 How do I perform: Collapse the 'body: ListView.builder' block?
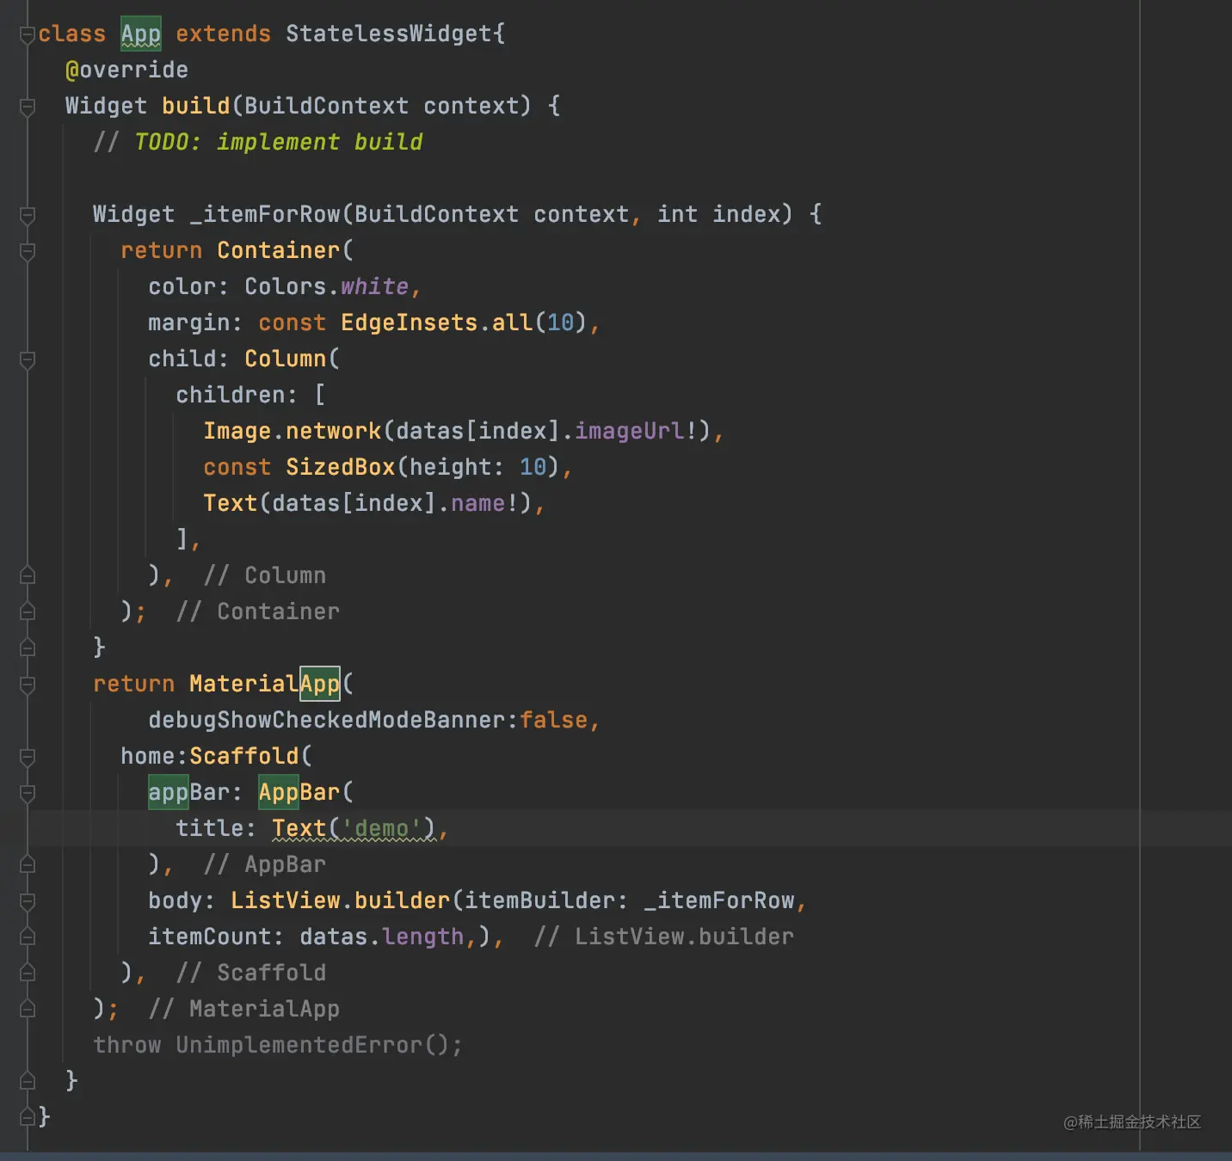tap(28, 901)
